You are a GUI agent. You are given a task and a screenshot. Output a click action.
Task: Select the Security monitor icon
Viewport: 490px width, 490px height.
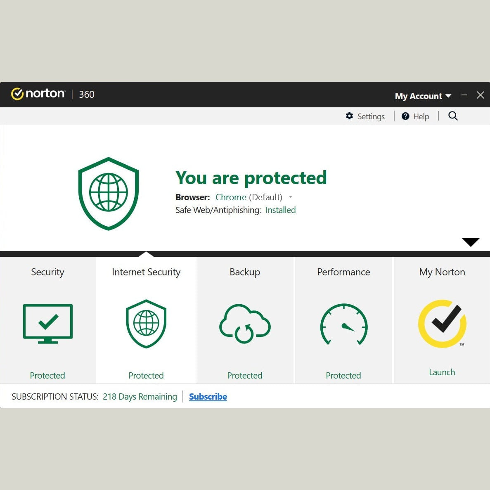(47, 324)
